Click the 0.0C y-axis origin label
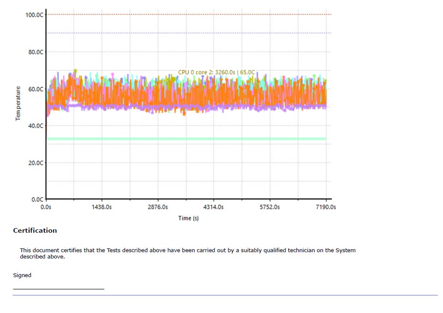 click(37, 199)
